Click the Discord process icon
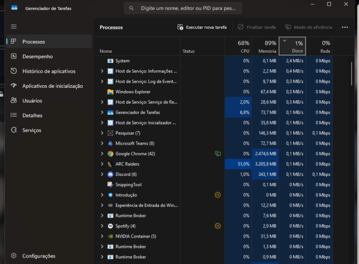The height and width of the screenshot is (264, 359). (110, 174)
